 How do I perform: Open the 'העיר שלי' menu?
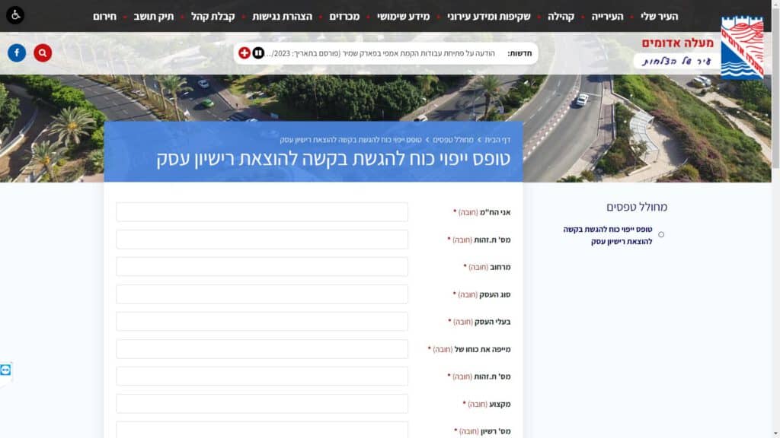click(659, 16)
